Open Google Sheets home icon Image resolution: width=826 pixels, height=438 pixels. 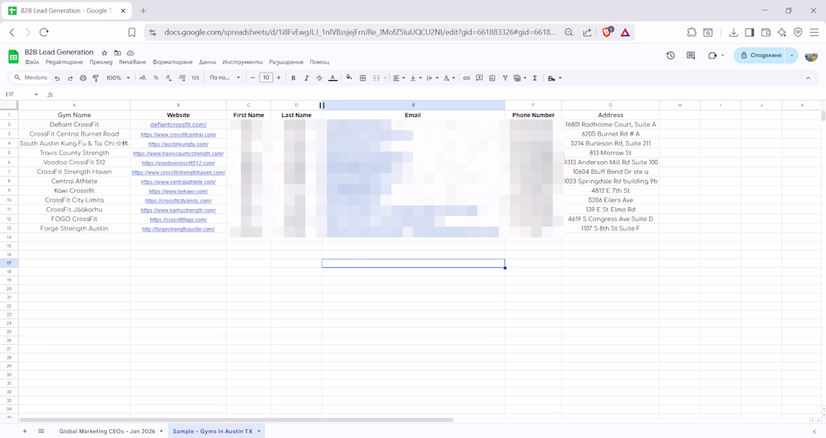click(14, 56)
